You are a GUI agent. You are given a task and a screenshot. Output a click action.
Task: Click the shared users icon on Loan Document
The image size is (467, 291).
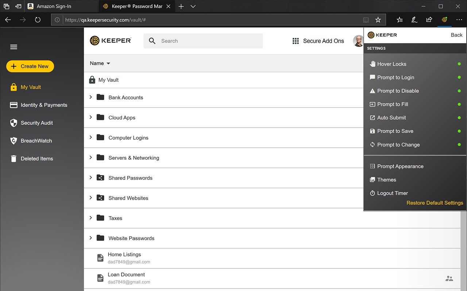click(449, 279)
